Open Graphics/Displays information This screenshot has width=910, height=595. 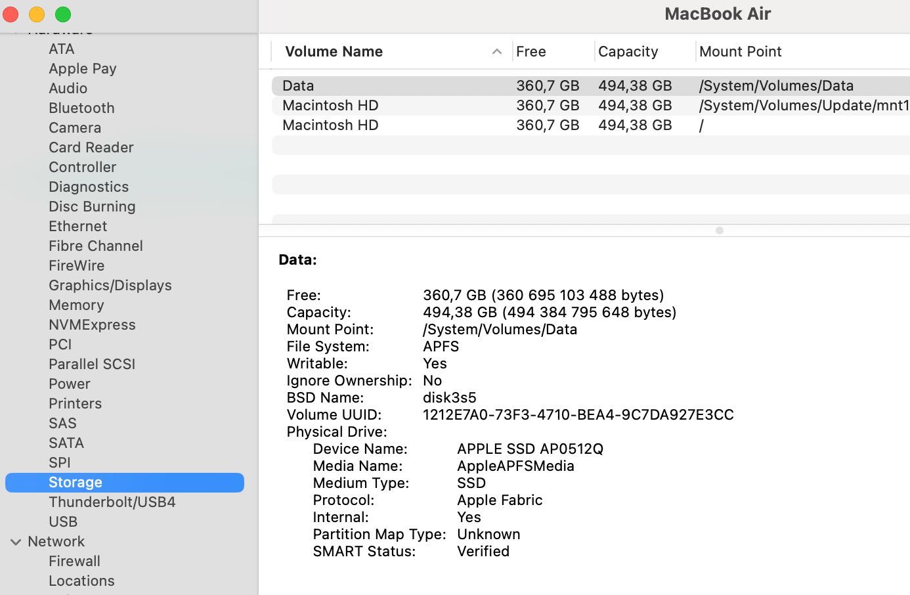pos(110,285)
